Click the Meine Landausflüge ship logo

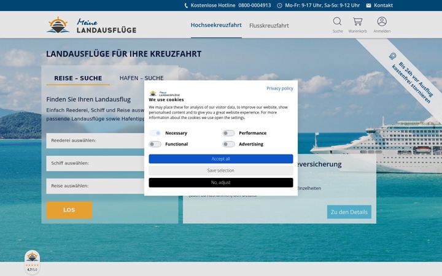point(58,25)
